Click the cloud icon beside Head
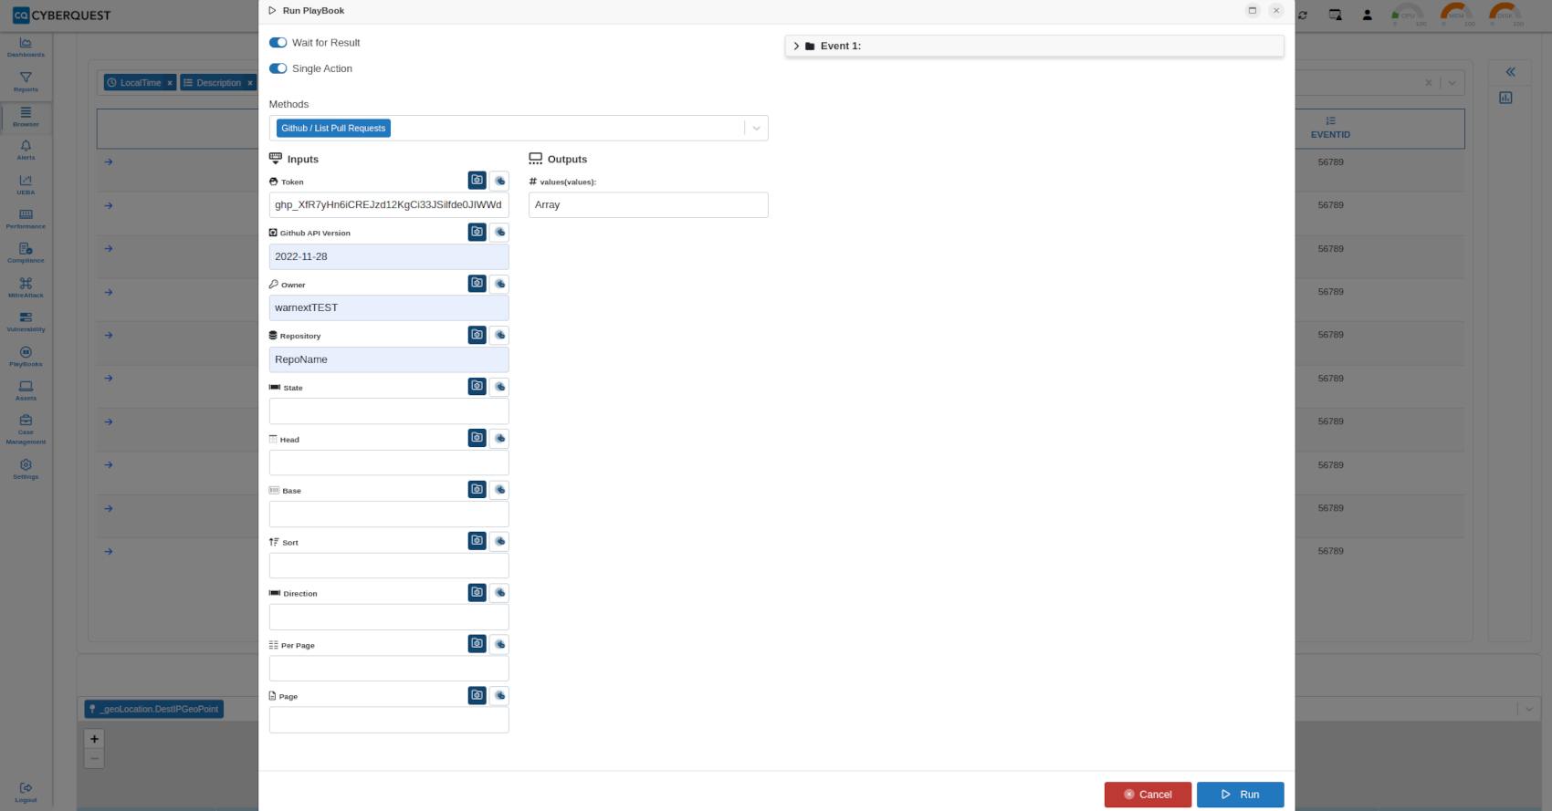The height and width of the screenshot is (811, 1552). (x=499, y=438)
